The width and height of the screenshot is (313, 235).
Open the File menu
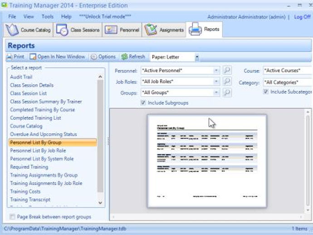tap(12, 17)
